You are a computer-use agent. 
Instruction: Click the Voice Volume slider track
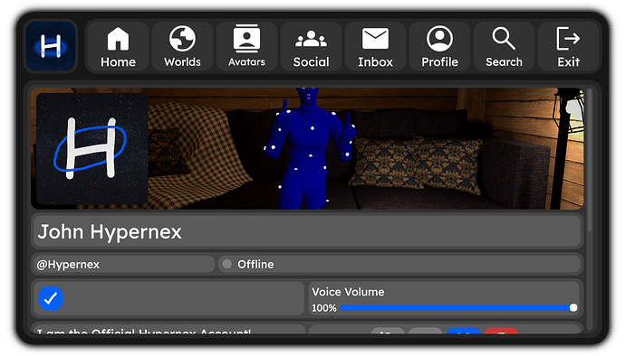click(457, 307)
